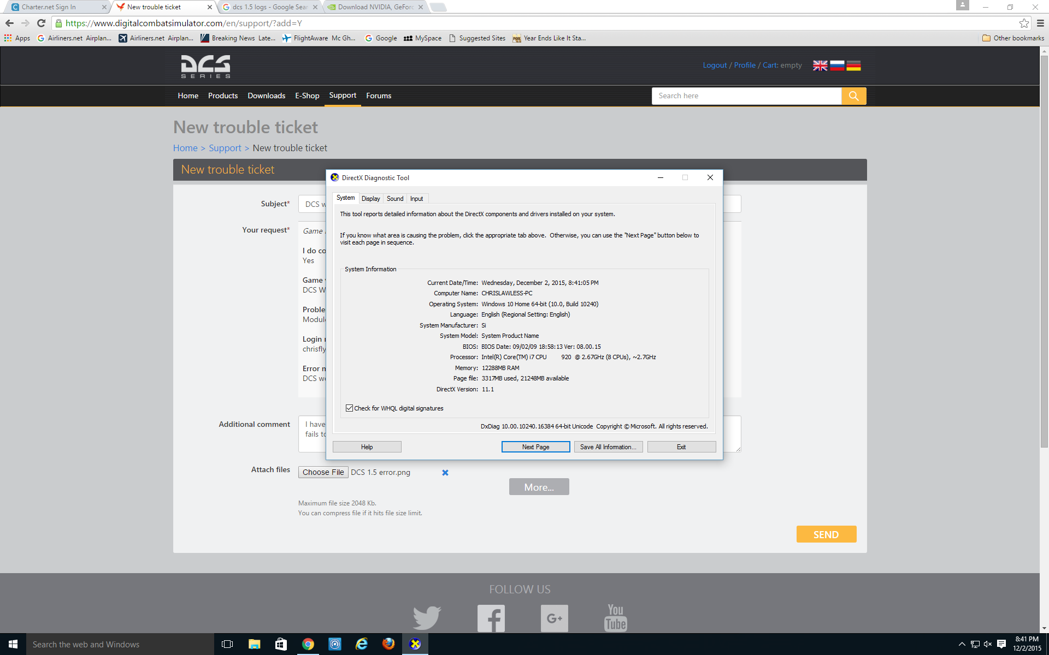This screenshot has height=655, width=1049.
Task: Click the Exit button in DxDiag
Action: tap(681, 447)
